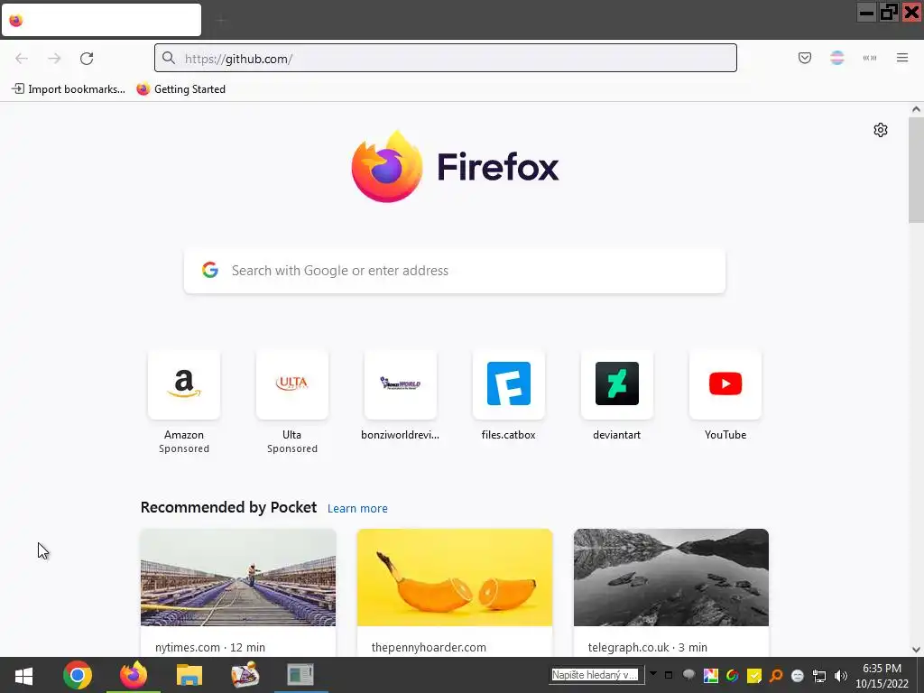
Task: Click the extension icon beside the hamburger menu
Action: coord(870,58)
